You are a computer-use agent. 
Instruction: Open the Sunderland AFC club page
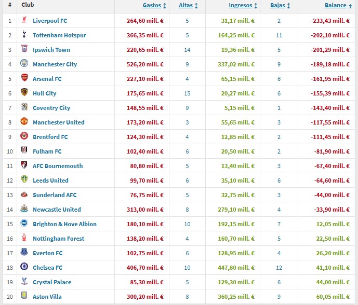pyautogui.click(x=55, y=195)
